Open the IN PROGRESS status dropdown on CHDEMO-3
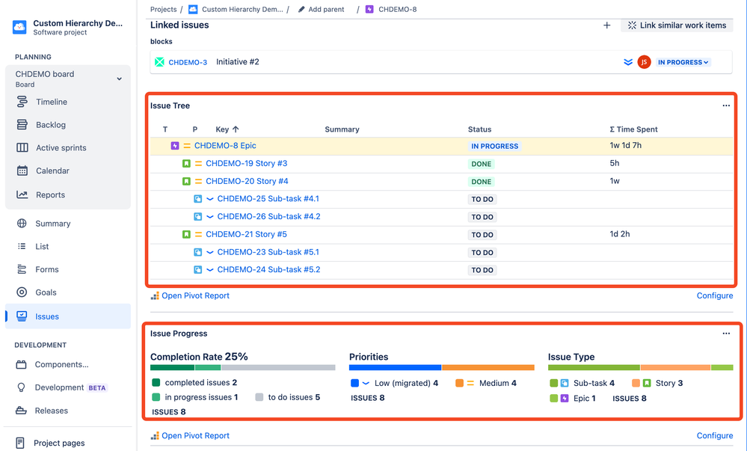This screenshot has height=451, width=747. coord(683,62)
